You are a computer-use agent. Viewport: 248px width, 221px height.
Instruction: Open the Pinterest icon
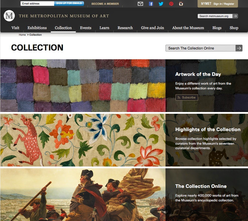[171, 4]
